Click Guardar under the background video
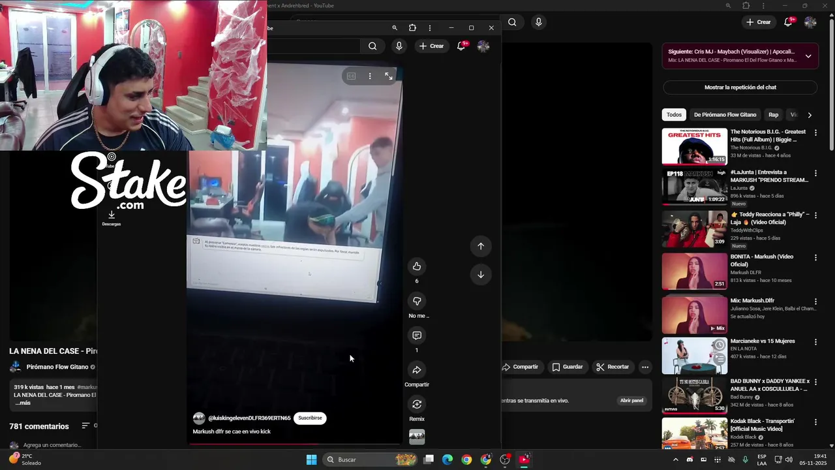Image resolution: width=835 pixels, height=470 pixels. pos(568,367)
